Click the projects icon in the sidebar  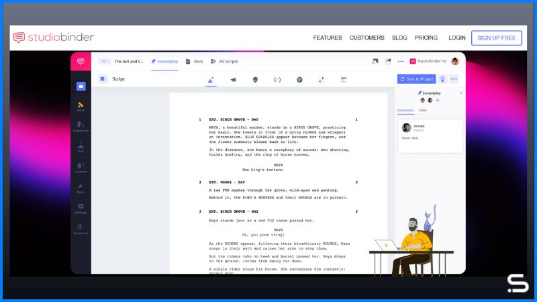coord(81,87)
